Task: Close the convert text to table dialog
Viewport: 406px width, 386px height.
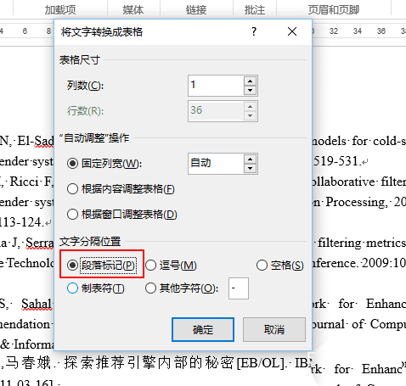Action: pos(292,31)
